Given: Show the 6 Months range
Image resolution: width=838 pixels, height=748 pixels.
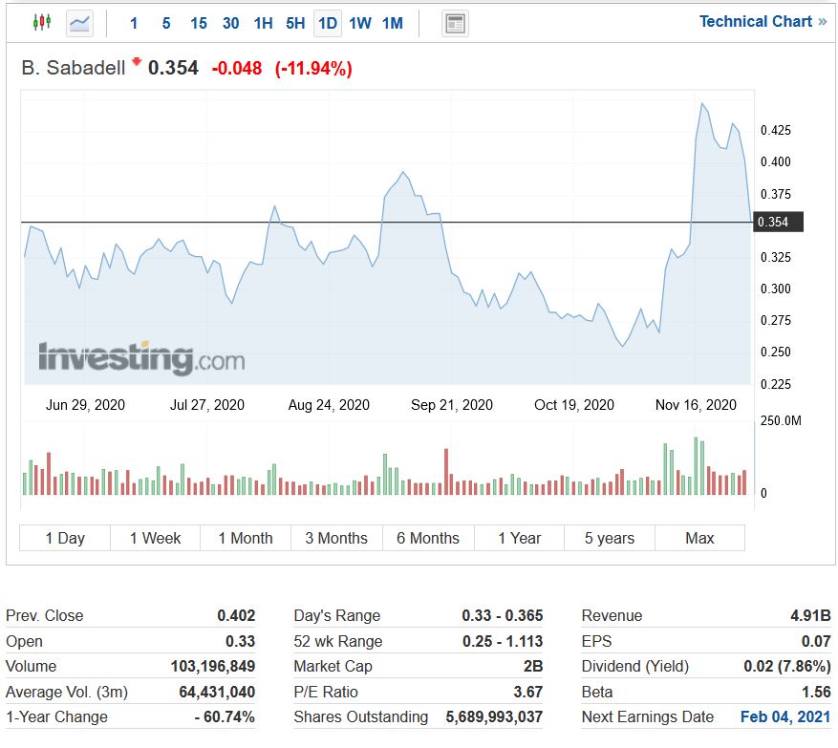Looking at the screenshot, I should click(x=428, y=538).
